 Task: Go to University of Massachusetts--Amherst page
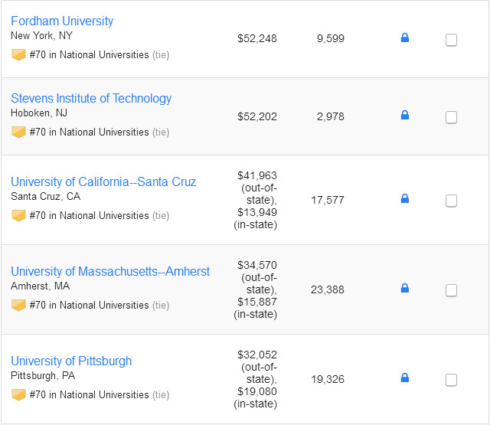point(110,271)
